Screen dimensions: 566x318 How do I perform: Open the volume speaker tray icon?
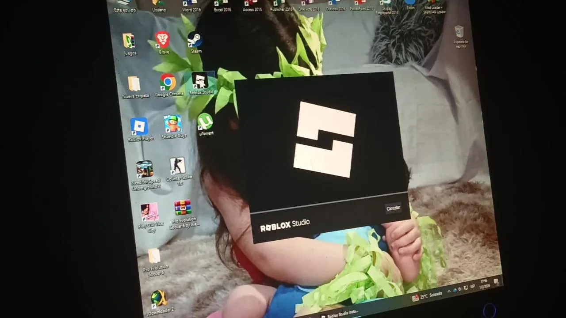point(459,289)
